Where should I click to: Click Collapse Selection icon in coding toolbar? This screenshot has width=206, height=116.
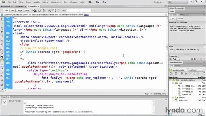point(2,32)
